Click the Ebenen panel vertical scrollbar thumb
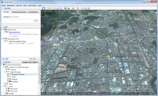Viewport: 158px width, 96px height. coord(39,75)
